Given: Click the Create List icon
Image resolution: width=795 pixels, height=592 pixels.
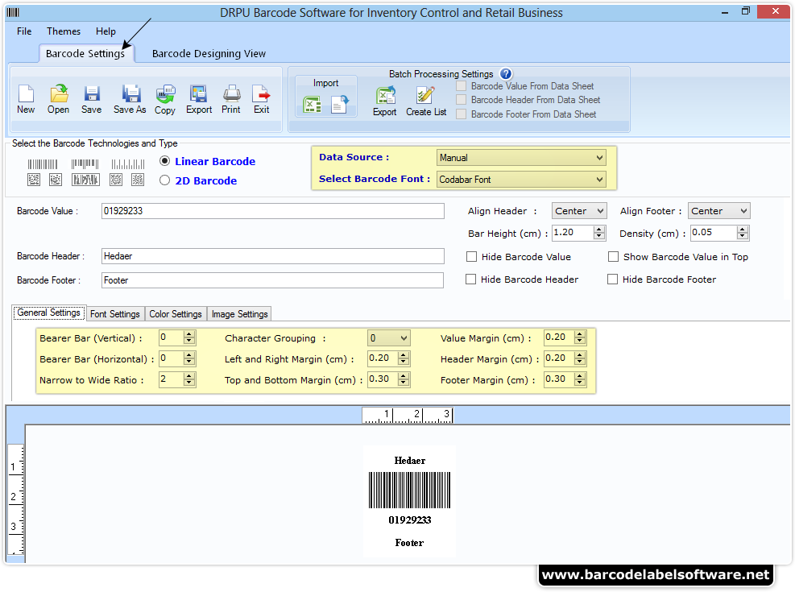Looking at the screenshot, I should pyautogui.click(x=424, y=95).
